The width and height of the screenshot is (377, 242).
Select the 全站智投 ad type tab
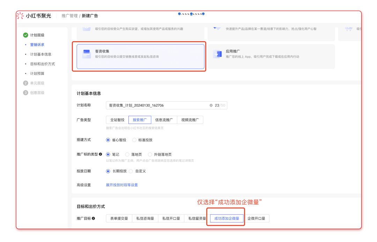117,120
